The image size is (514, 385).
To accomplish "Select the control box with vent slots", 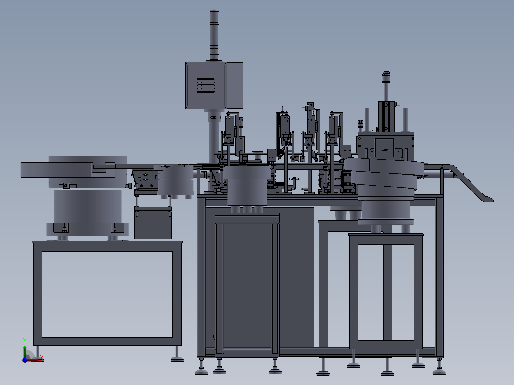I will click(x=214, y=85).
